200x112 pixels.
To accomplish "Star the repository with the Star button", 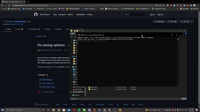I will click(185, 21).
